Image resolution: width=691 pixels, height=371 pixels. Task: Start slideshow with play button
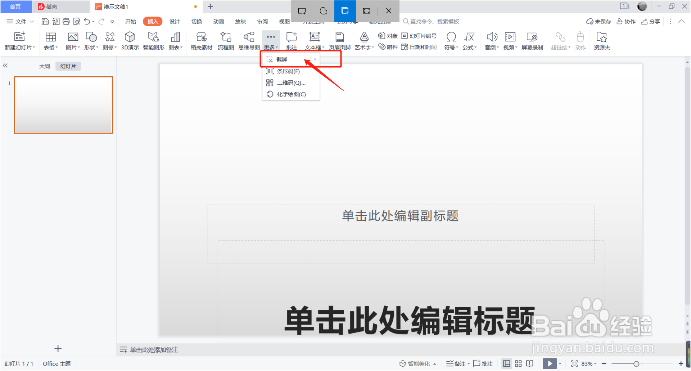tap(550, 363)
